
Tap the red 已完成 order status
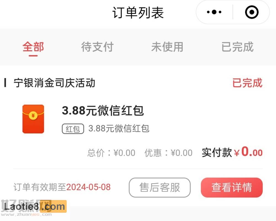247,83
